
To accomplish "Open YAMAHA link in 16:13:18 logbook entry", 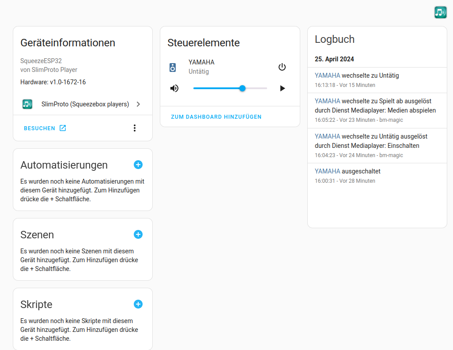I will coord(327,75).
